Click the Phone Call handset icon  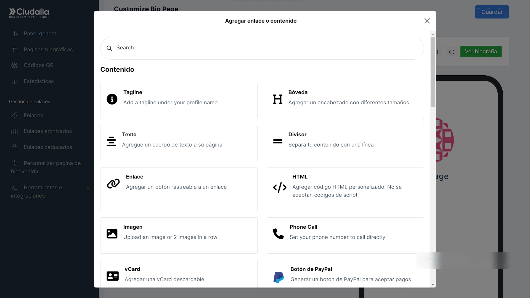(278, 234)
